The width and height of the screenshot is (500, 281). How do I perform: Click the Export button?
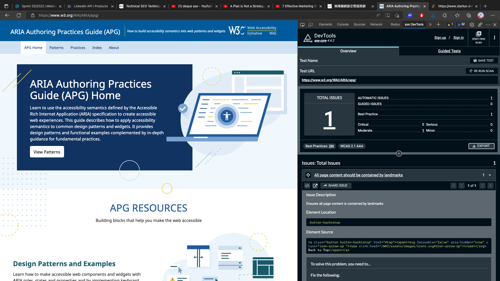[x=481, y=146]
